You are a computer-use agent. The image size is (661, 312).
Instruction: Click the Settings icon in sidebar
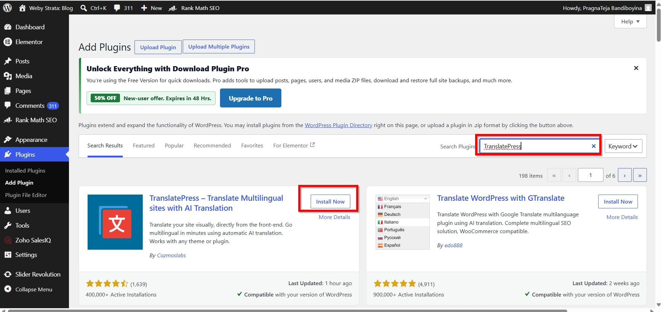8,255
